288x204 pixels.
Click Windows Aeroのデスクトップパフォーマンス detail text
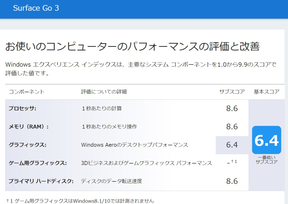coord(135,145)
